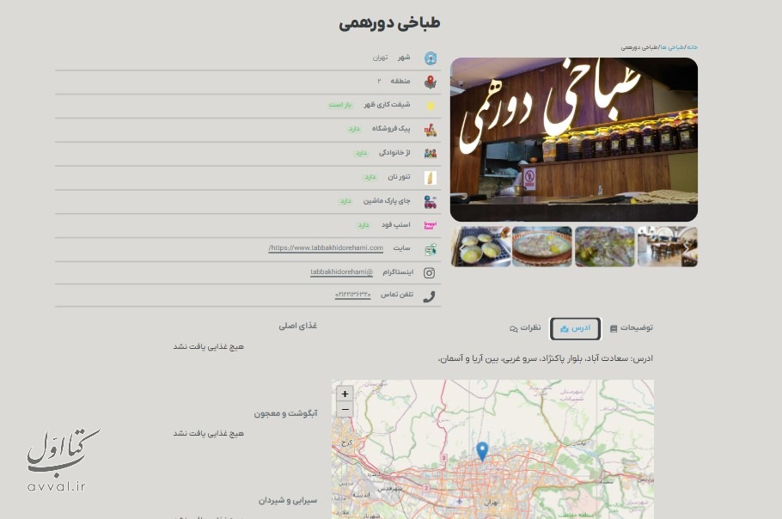
Task: Click the bread oven (تنور نان) icon
Action: pos(431,178)
